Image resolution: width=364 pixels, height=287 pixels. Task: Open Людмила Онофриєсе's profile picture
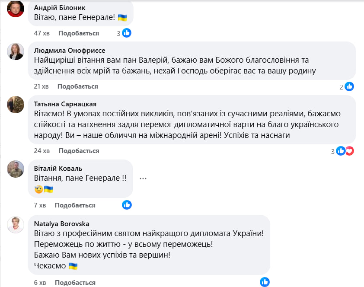[16, 51]
